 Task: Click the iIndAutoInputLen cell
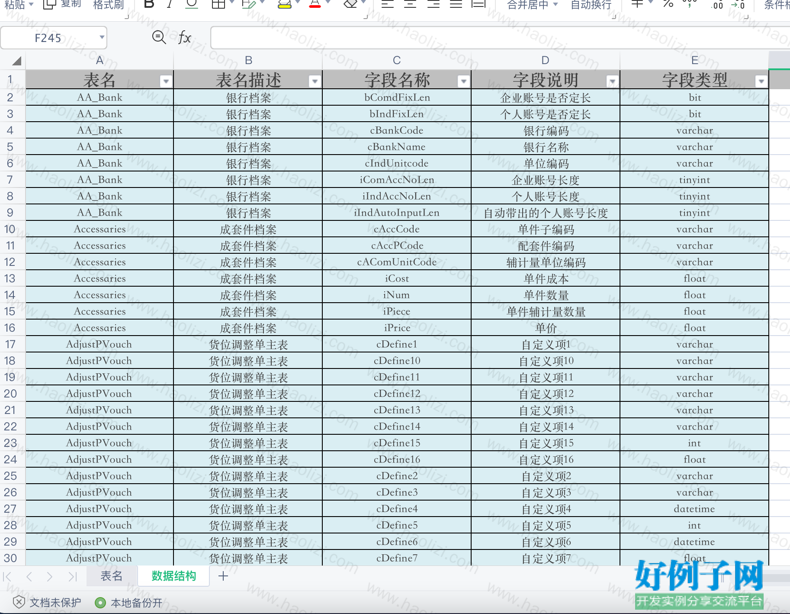[x=397, y=213]
